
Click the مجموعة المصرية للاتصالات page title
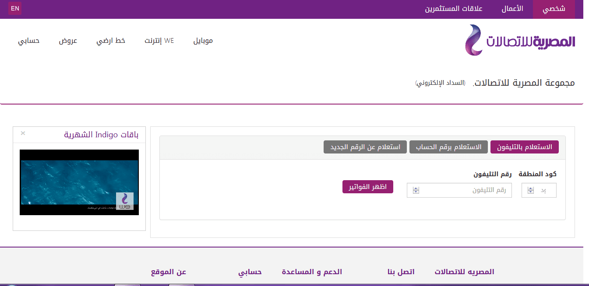point(524,83)
